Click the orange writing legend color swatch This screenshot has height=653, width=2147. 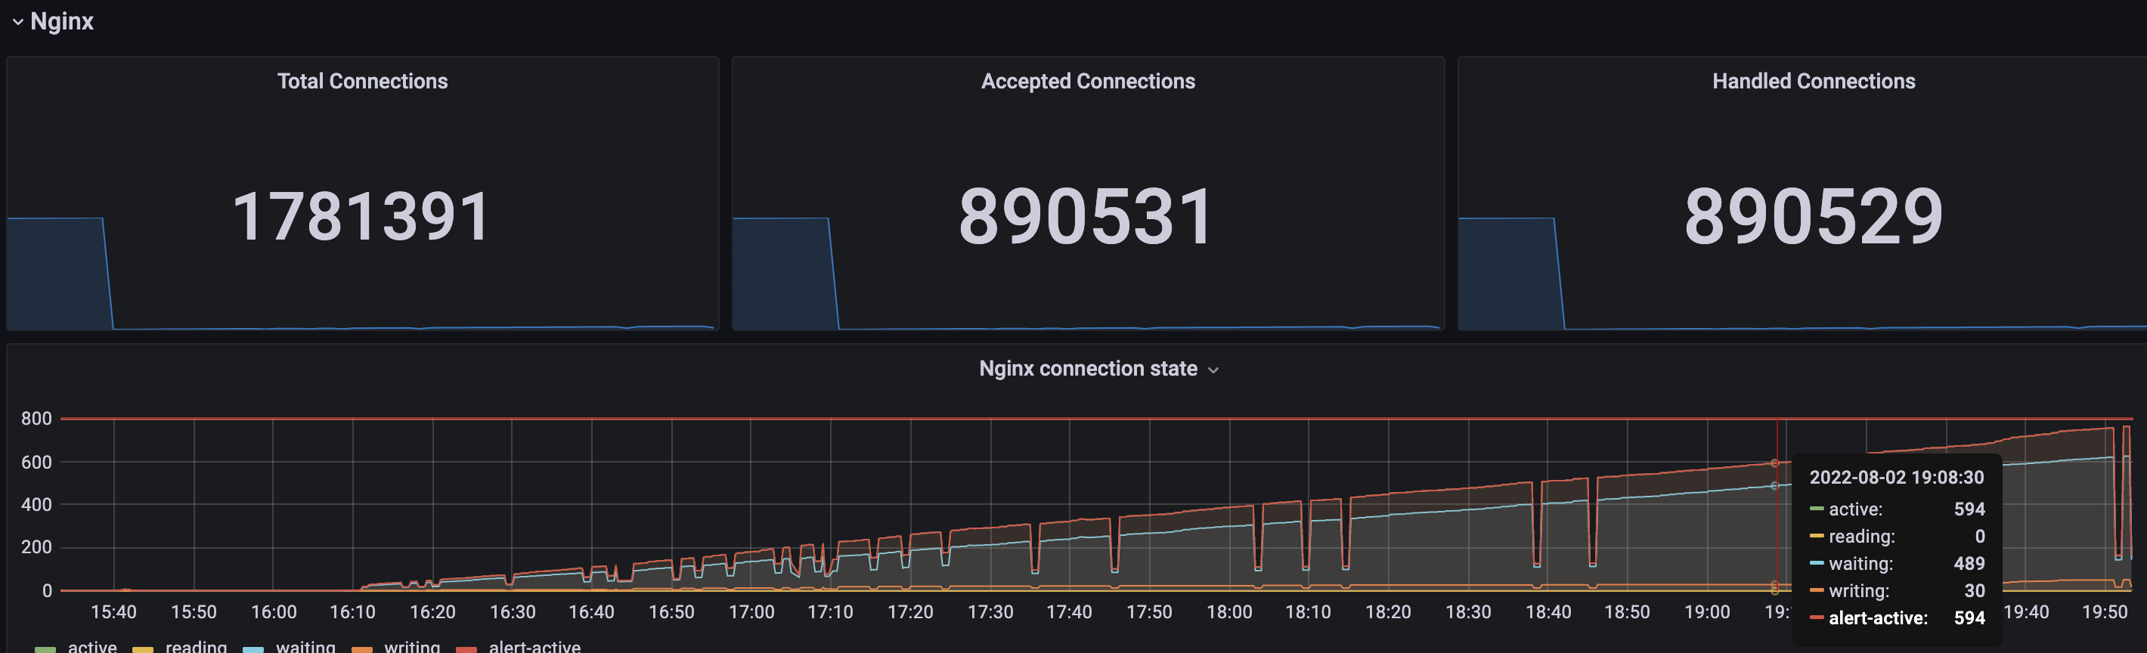click(x=361, y=648)
